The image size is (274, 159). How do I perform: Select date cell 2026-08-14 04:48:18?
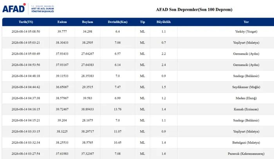coord(26,76)
